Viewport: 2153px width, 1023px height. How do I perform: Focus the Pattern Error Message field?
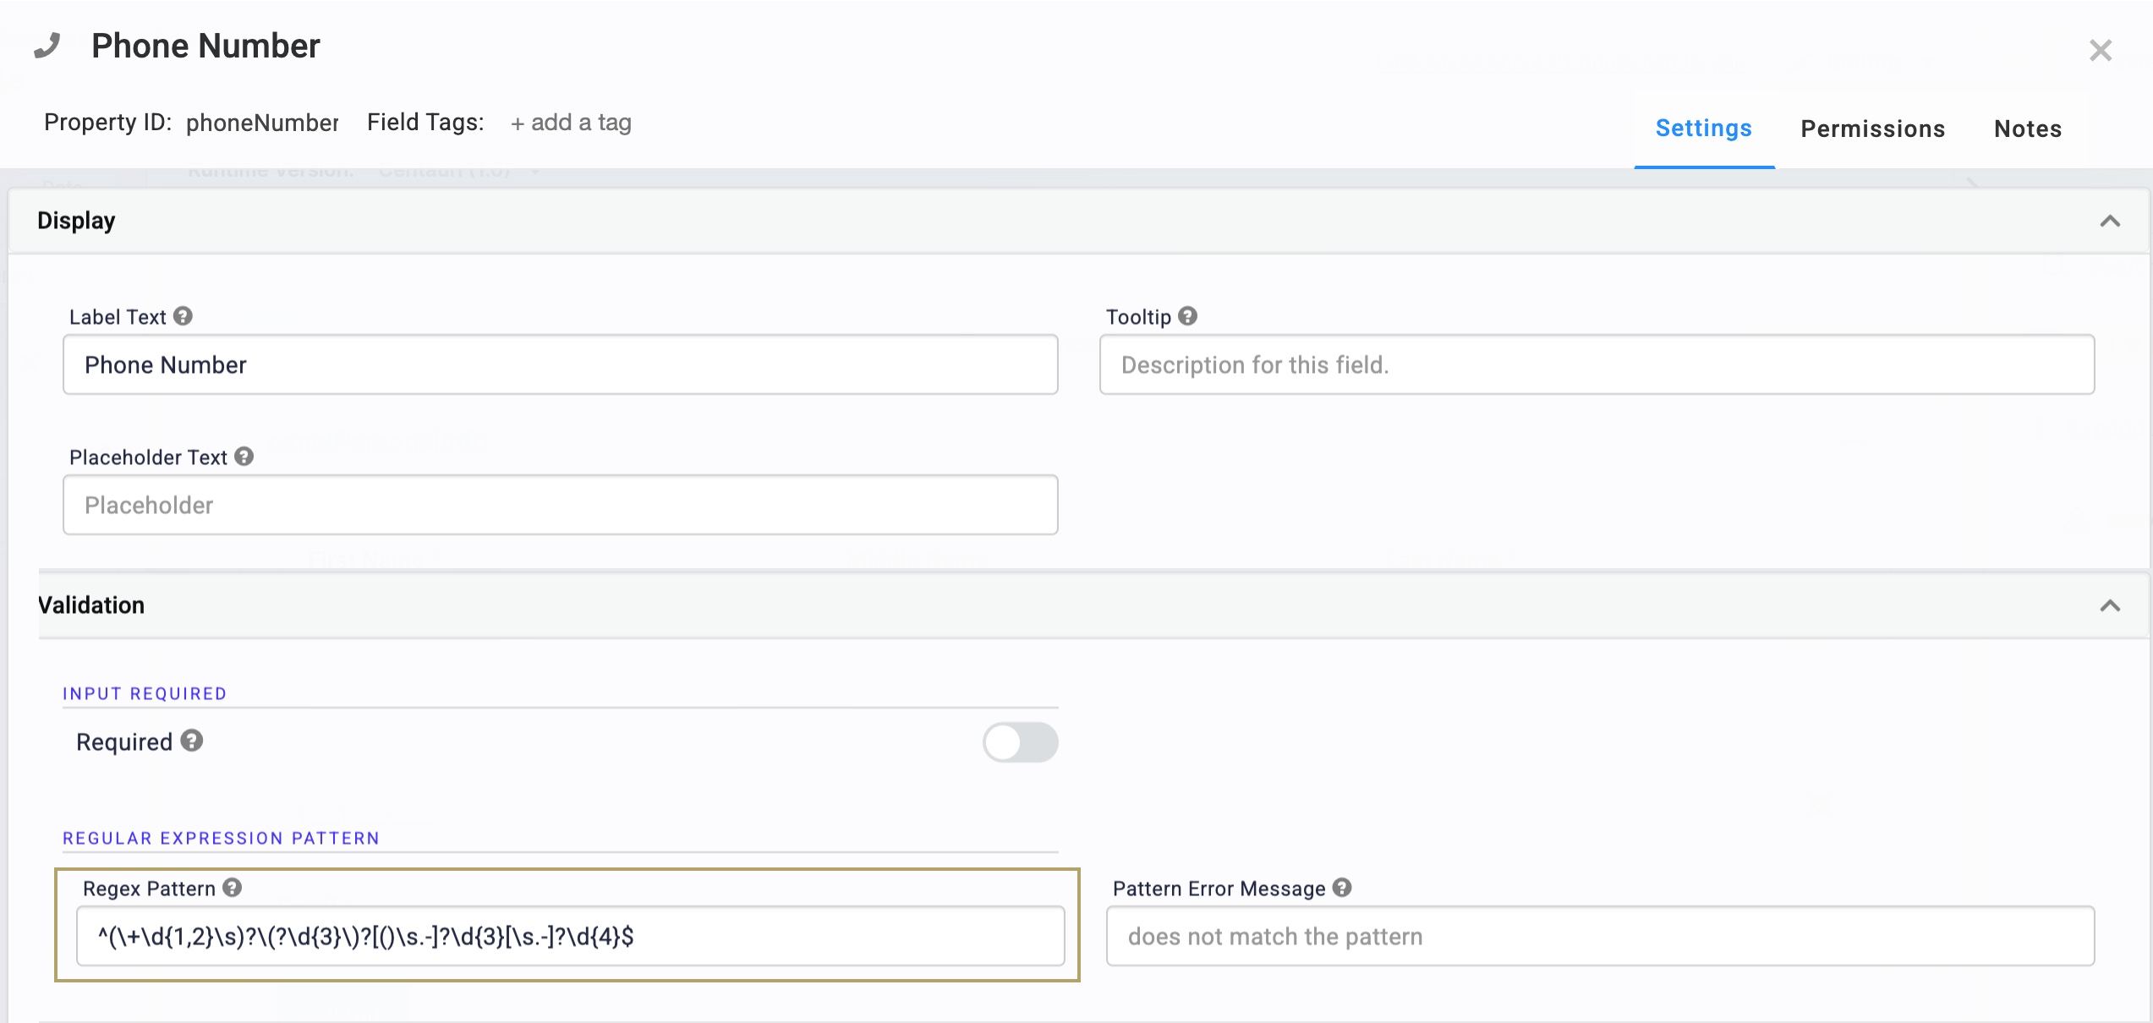pyautogui.click(x=1599, y=936)
